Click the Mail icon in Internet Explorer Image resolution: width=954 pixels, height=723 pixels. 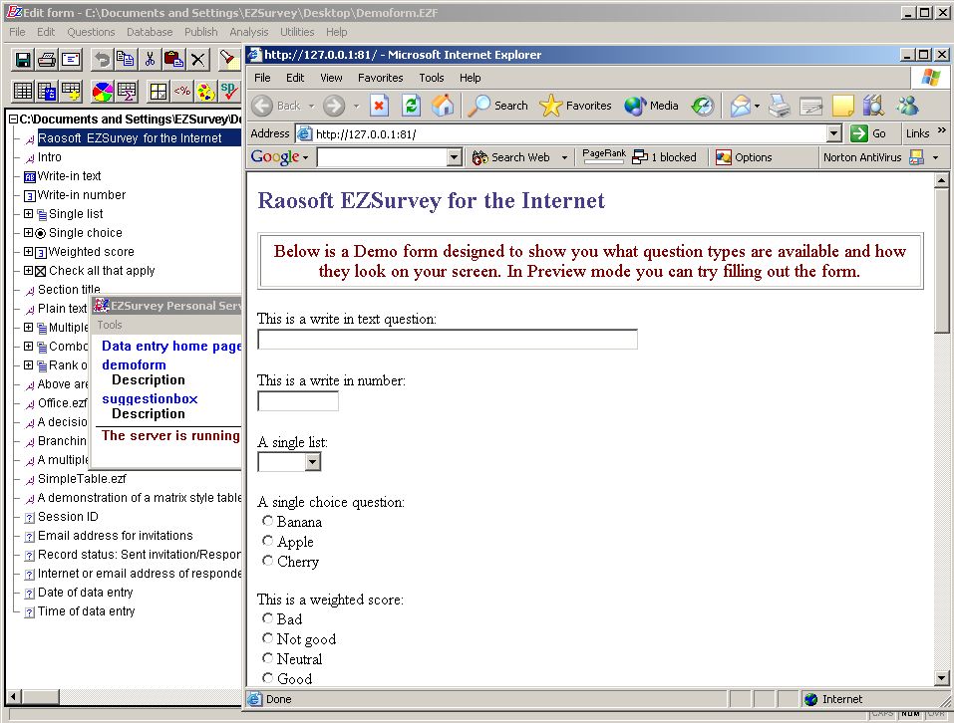(741, 106)
